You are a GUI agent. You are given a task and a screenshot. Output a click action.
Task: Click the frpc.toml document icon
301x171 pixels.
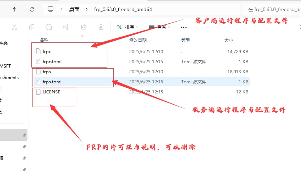[38, 61]
